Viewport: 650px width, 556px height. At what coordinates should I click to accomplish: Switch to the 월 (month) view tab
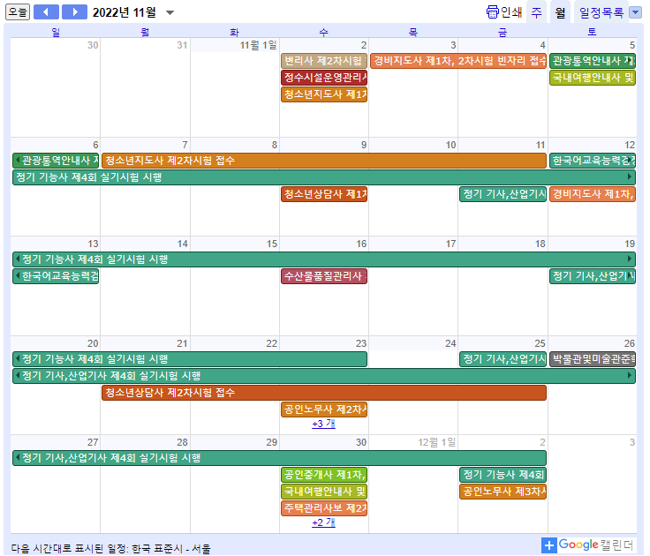(x=560, y=12)
